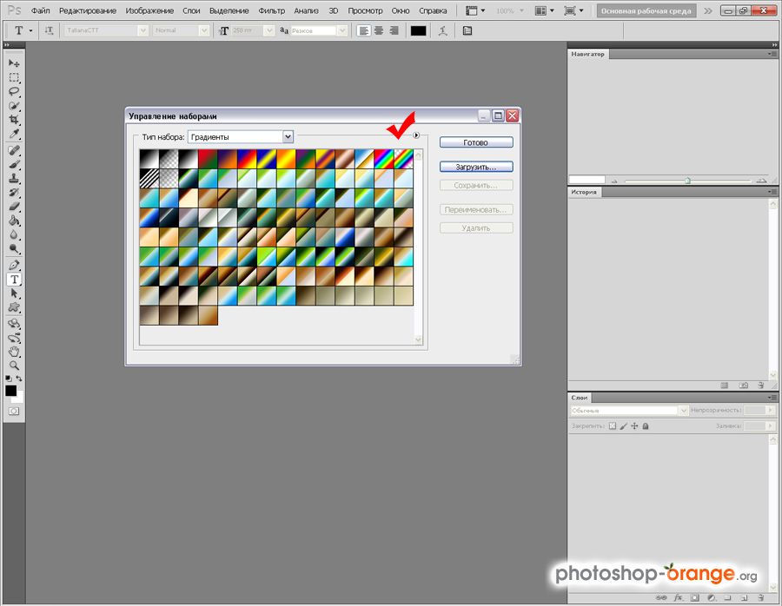The width and height of the screenshot is (782, 606).
Task: Toggle Quick Mask mode
Action: point(14,412)
